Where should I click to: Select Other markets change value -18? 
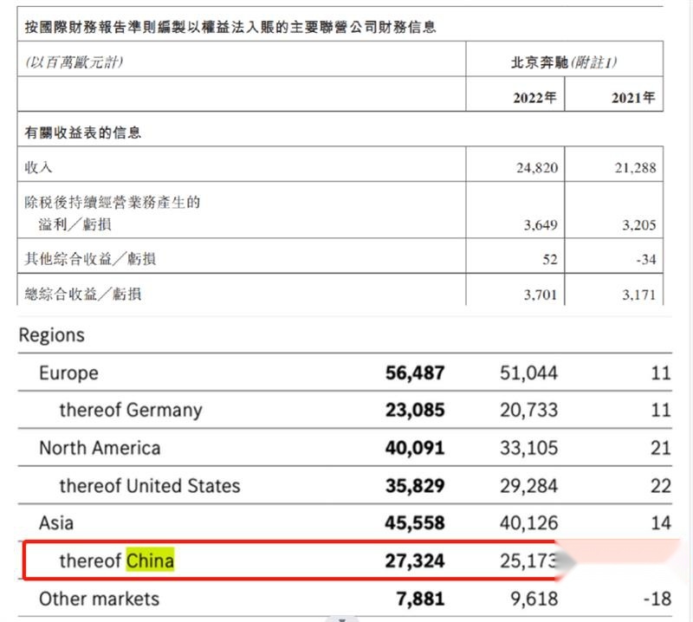point(657,599)
